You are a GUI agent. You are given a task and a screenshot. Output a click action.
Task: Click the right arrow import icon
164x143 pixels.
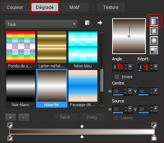coord(100,23)
